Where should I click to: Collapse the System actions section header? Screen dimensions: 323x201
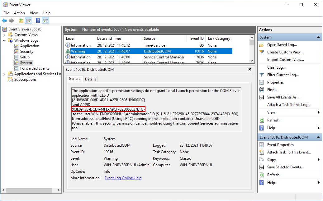click(318, 37)
